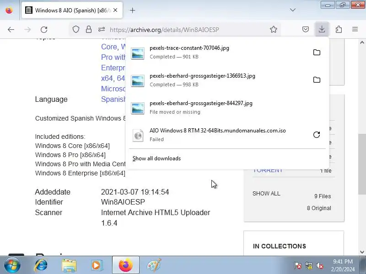
Task: Open the 8 Original link
Action: 319,208
